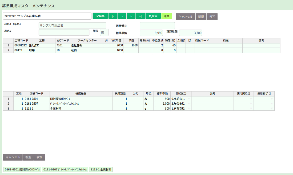
Task: Go to the previous record
Action: [122, 16]
